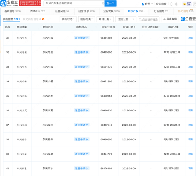Open 详情 link for 东风大寒 row 35
Screen dimensions: 196x176
click(190, 96)
